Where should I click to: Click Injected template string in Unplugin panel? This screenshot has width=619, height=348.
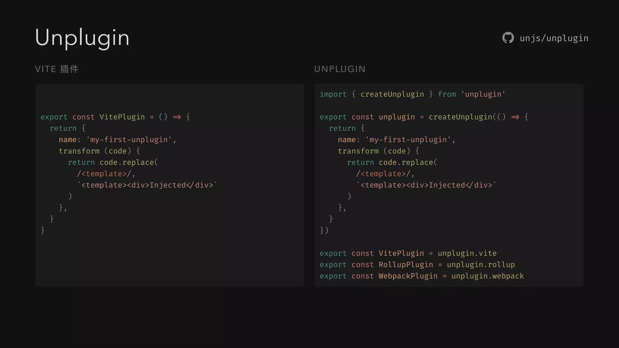point(426,185)
